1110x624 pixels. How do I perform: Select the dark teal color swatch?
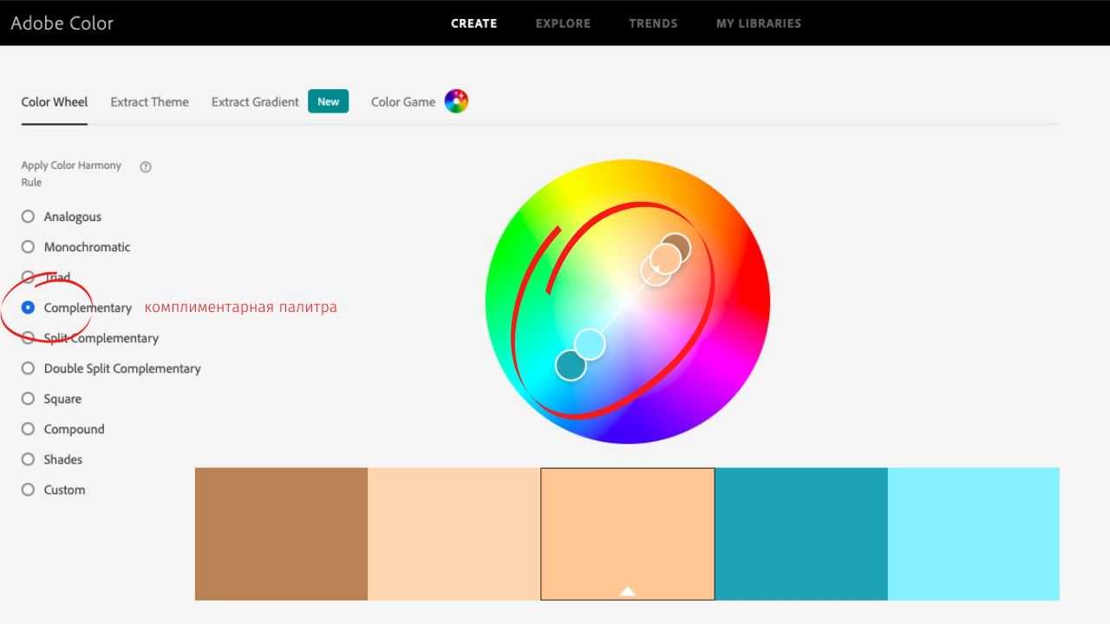click(x=800, y=534)
